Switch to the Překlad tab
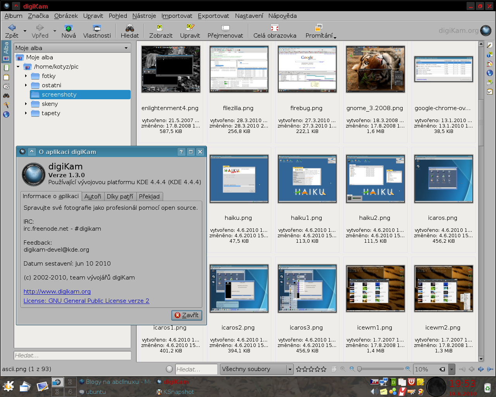 [149, 197]
